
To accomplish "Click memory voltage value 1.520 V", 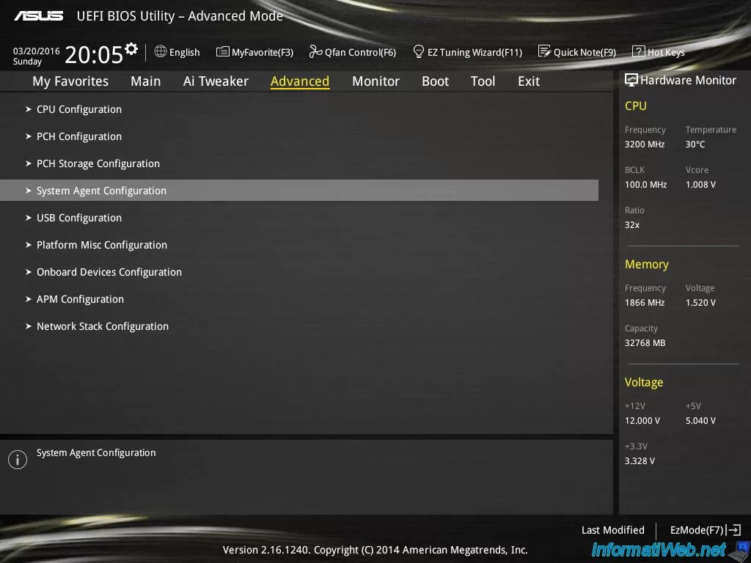I will (x=700, y=303).
